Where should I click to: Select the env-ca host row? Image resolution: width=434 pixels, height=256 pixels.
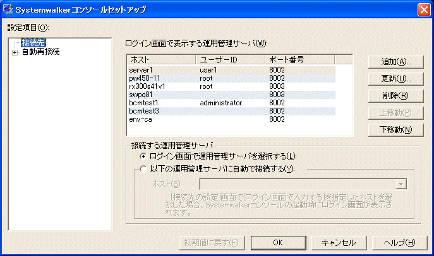(232, 119)
